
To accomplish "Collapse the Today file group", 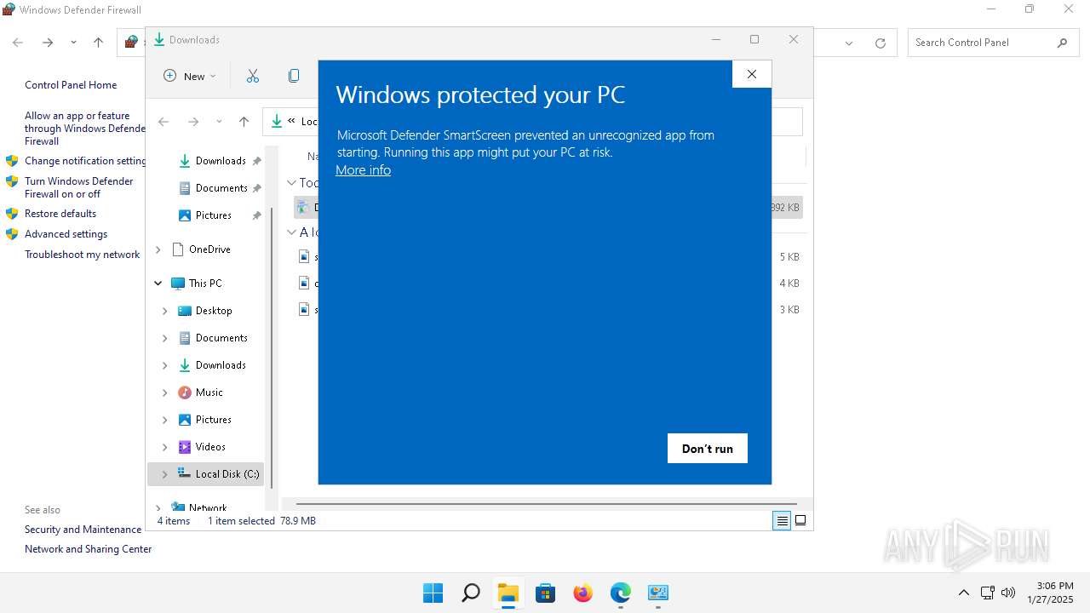I will tap(292, 183).
